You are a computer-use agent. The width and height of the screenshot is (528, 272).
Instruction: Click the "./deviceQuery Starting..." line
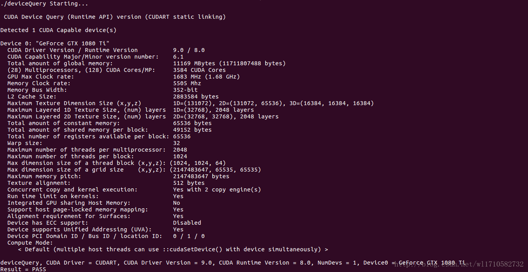click(x=44, y=4)
